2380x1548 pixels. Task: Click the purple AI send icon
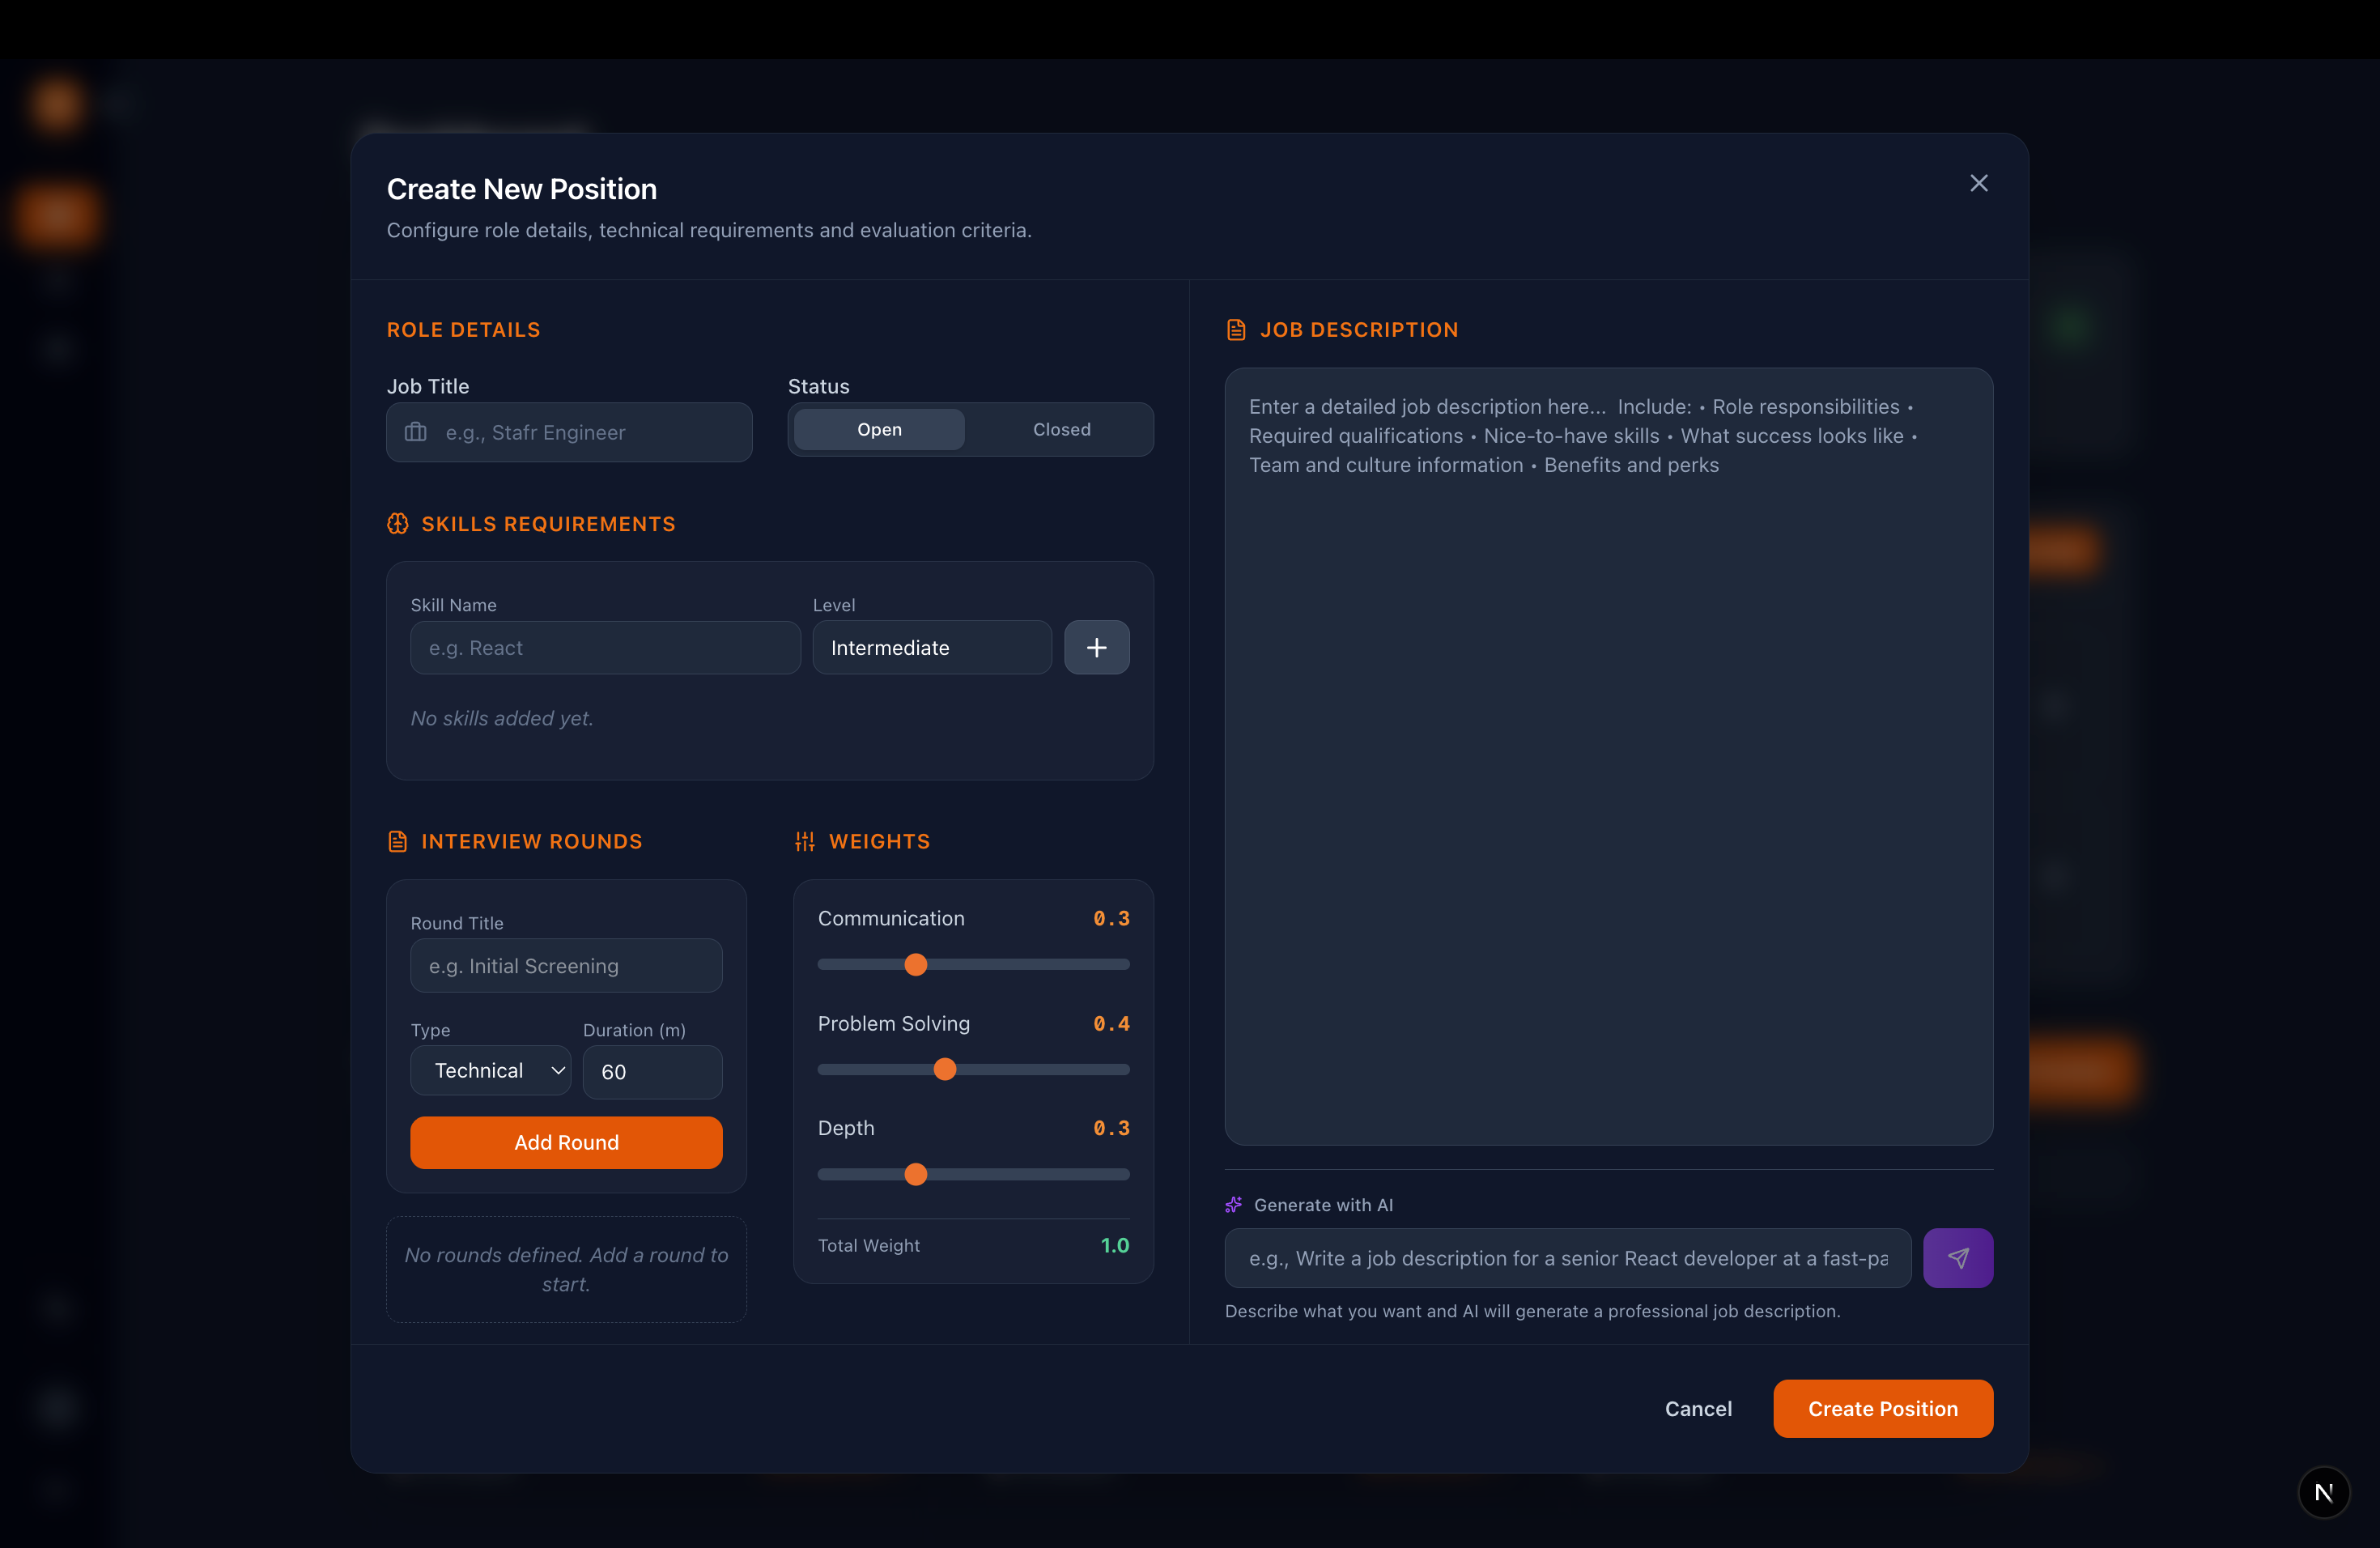[x=1957, y=1257]
